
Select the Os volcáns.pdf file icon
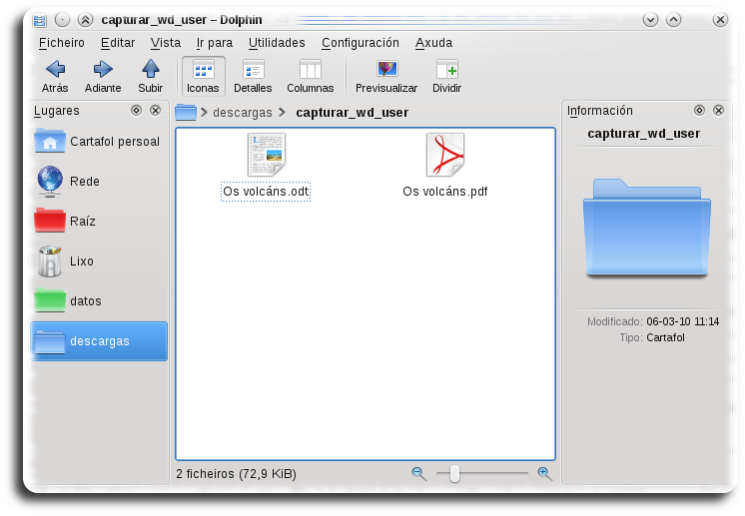(x=444, y=155)
